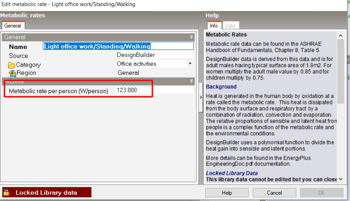Click the Category row label
This screenshot has height=201, width=350.
coord(29,65)
